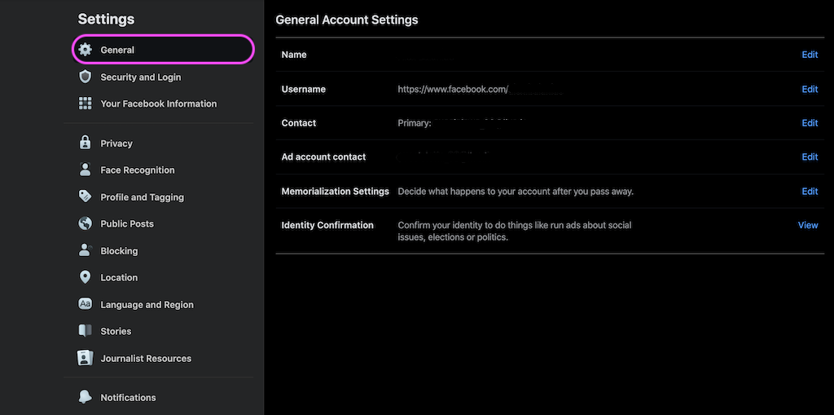Click the Notifications bell icon
The width and height of the screenshot is (834, 415).
click(85, 397)
